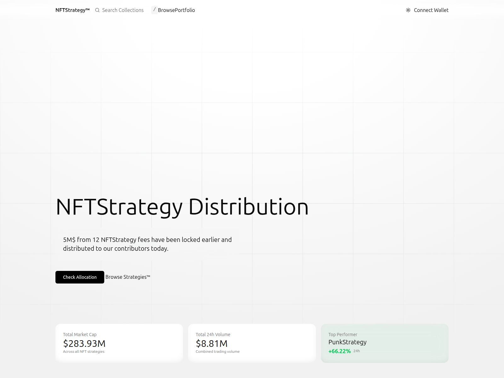Click the NFTStrategy™ logo
Screen dimensions: 504x378
click(72, 10)
